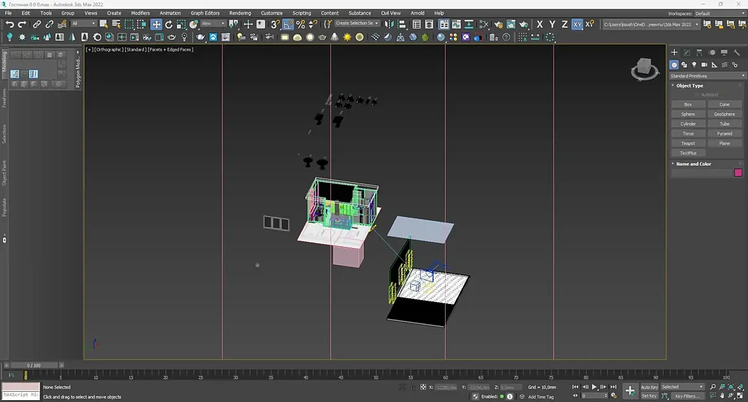Expand the Workspaces Default dropdown
The image size is (748, 402).
[x=719, y=13]
